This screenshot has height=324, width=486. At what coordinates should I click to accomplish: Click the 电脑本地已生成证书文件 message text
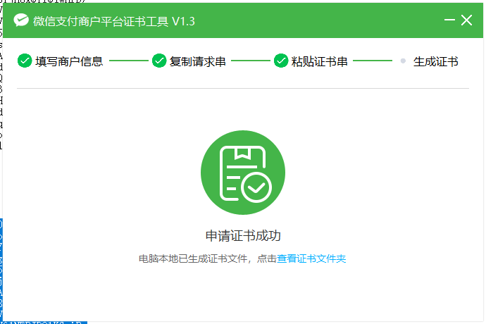193,258
